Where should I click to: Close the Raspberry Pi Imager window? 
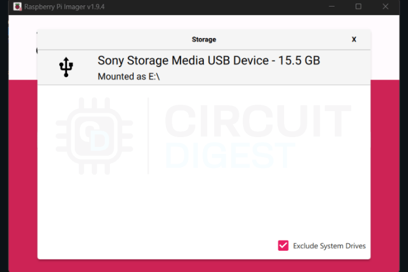[x=386, y=7]
